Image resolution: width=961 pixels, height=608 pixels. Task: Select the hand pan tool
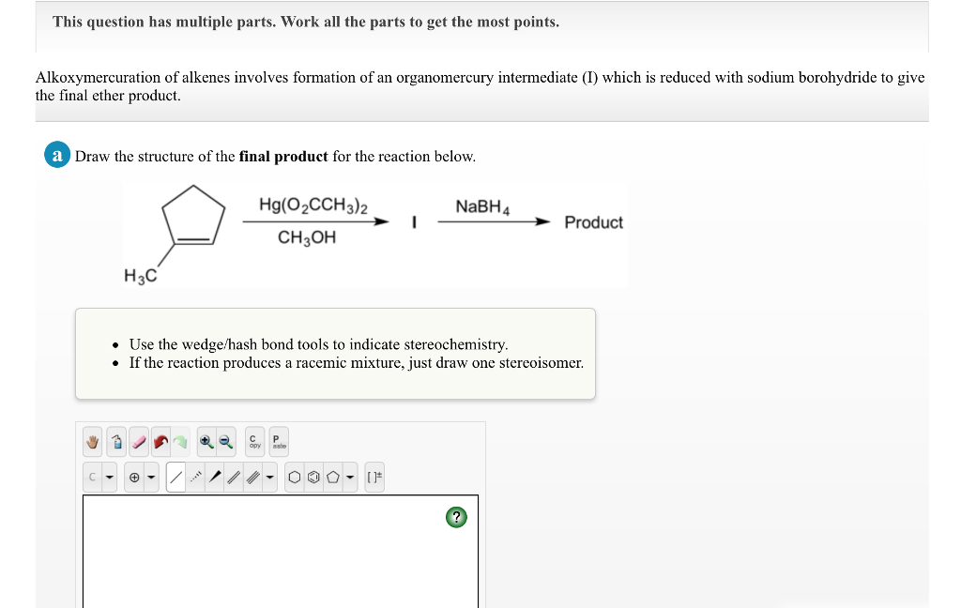[x=93, y=441]
